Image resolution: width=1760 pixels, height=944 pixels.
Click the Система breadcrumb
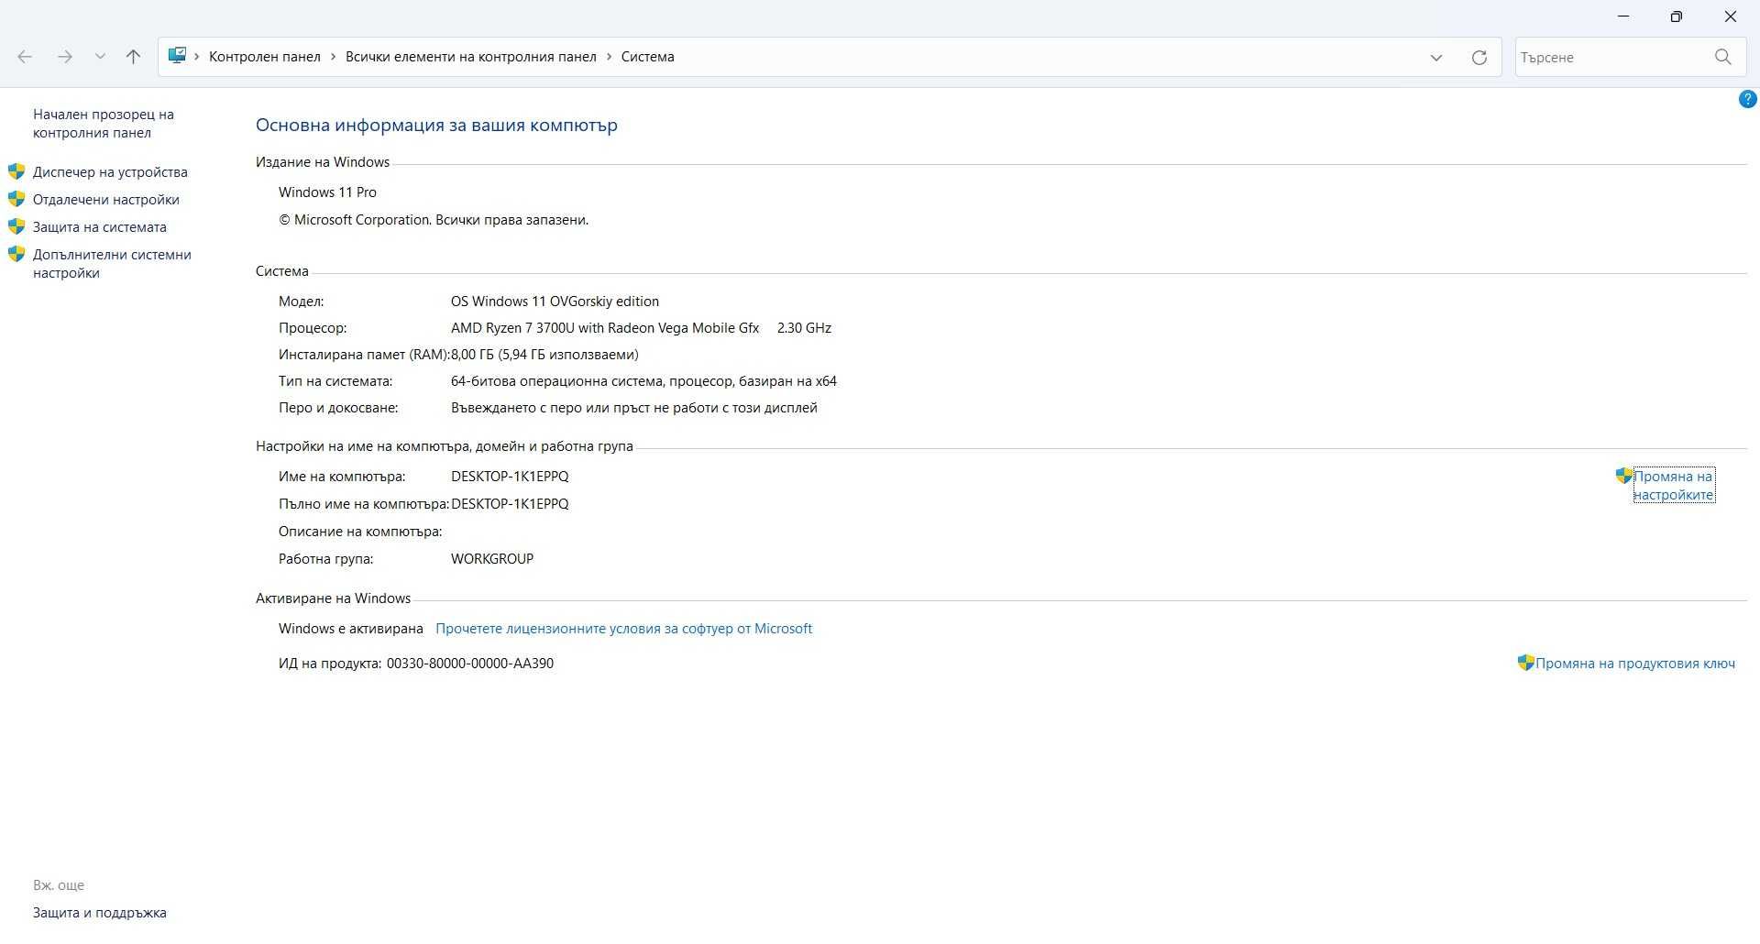click(x=647, y=57)
